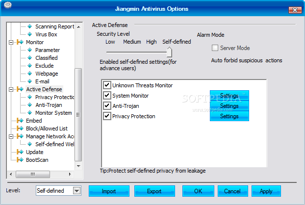Select Scanning Report in the tree

(x=54, y=26)
